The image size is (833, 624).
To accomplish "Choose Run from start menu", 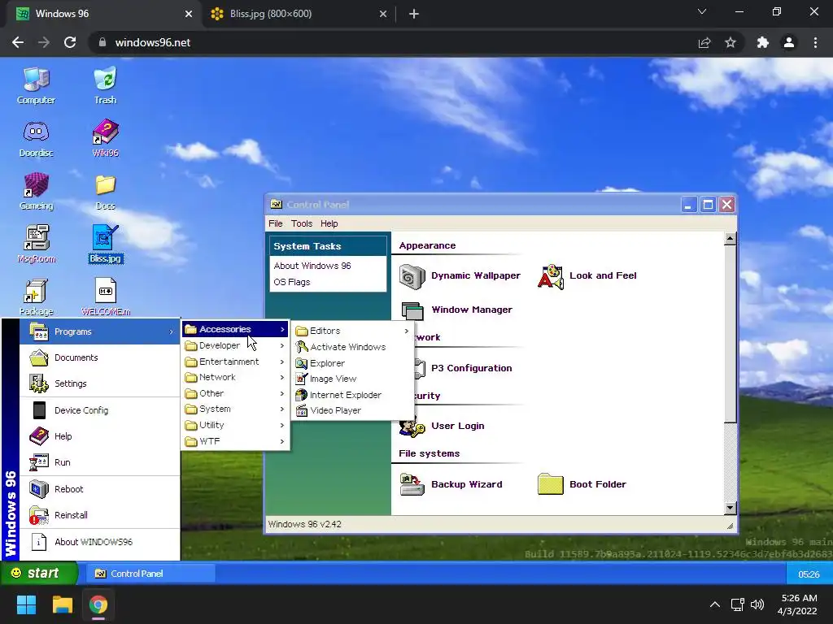I will [x=100, y=462].
